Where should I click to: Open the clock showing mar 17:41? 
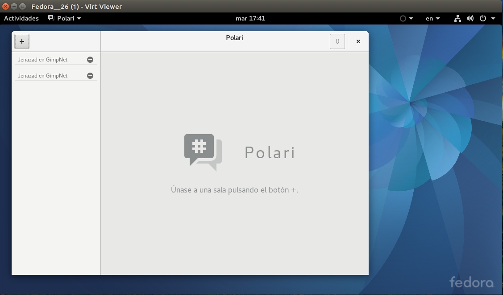pos(250,18)
